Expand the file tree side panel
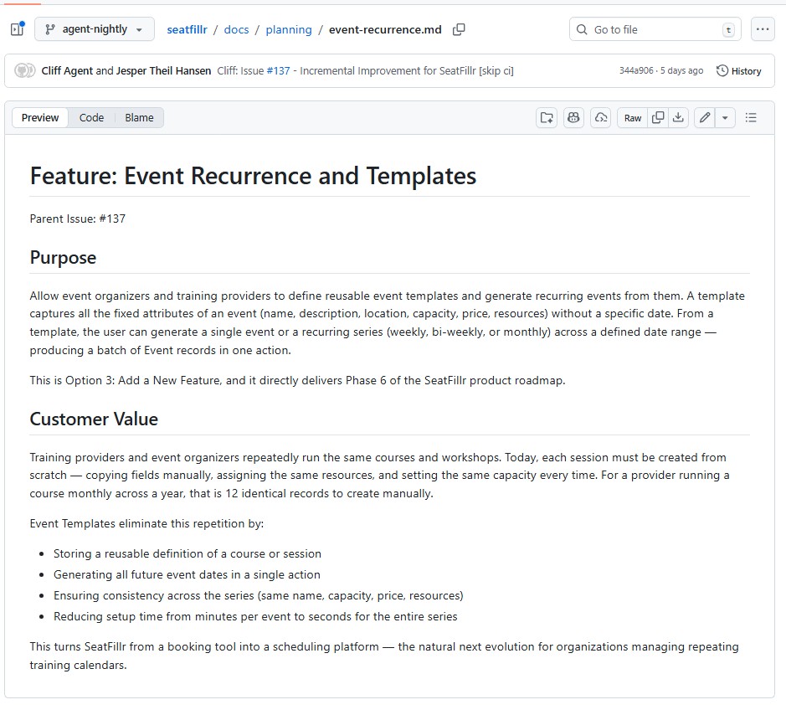Viewport: 786px width, 715px height. (x=17, y=29)
